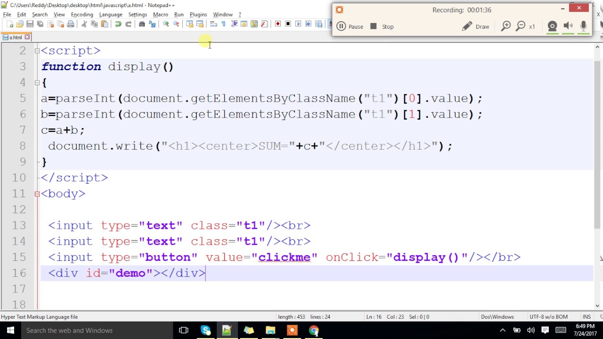Open the View menu
This screenshot has width=603, height=339.
(x=59, y=15)
